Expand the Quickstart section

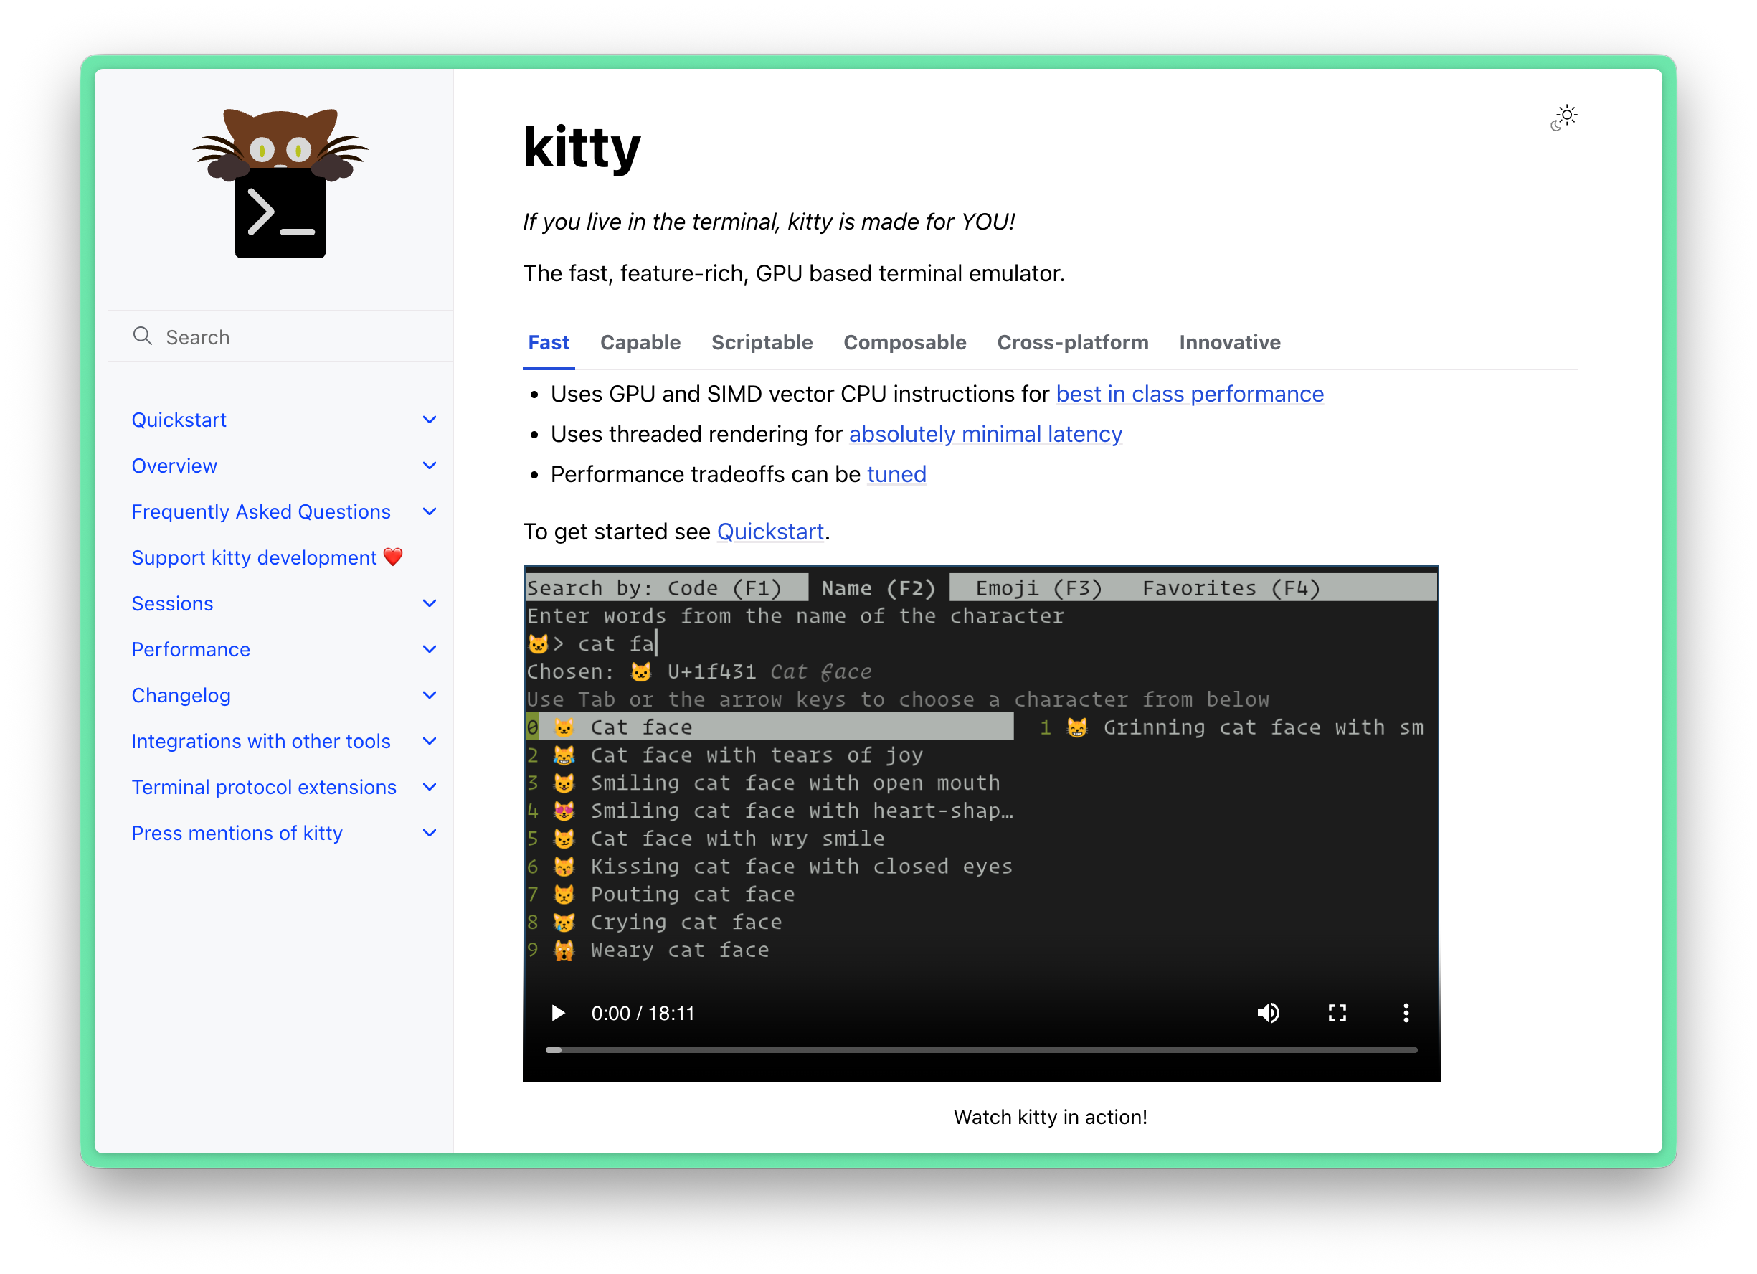[430, 419]
